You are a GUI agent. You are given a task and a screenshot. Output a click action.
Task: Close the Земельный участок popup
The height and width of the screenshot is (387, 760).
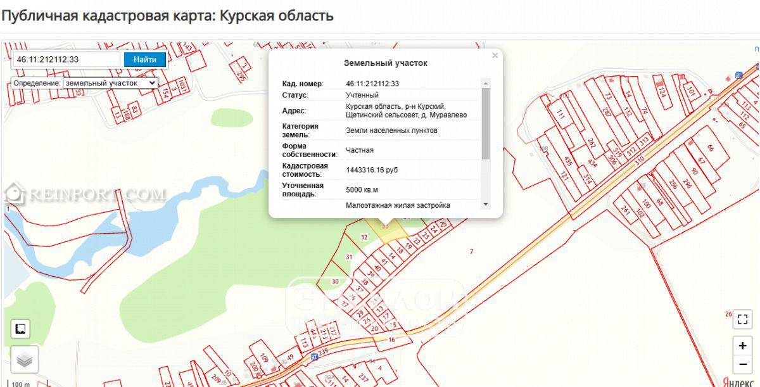[495, 56]
